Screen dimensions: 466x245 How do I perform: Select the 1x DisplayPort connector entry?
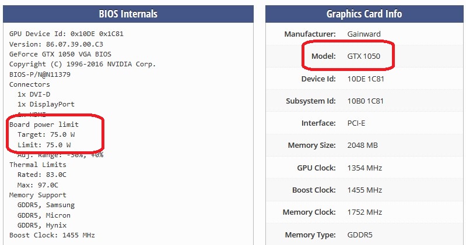pos(46,104)
